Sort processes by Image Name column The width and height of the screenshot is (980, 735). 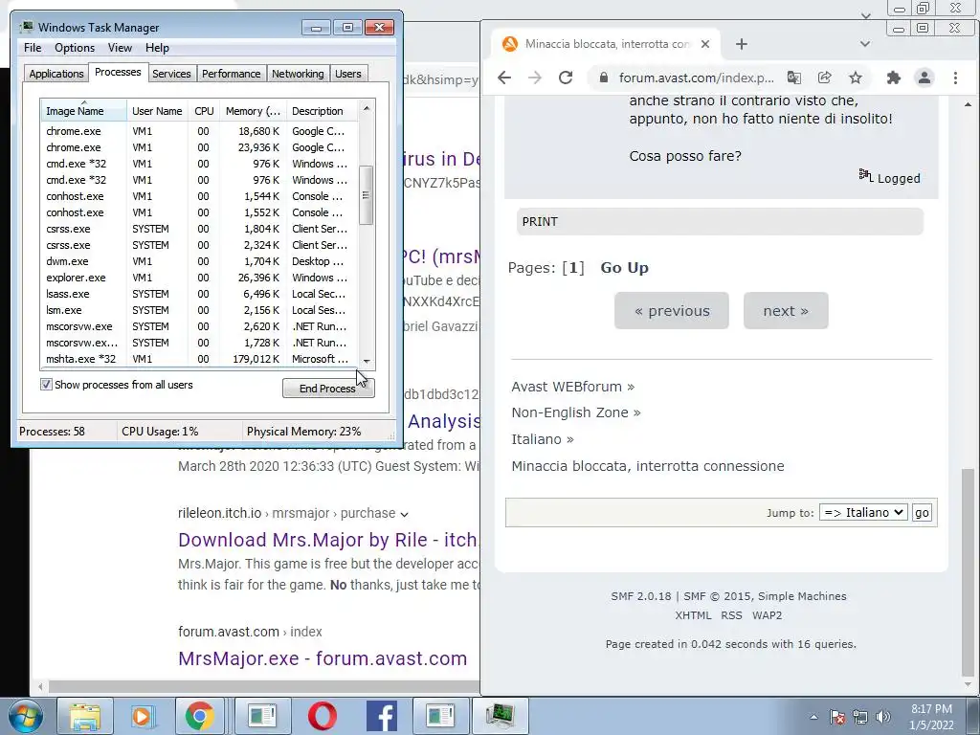click(84, 111)
